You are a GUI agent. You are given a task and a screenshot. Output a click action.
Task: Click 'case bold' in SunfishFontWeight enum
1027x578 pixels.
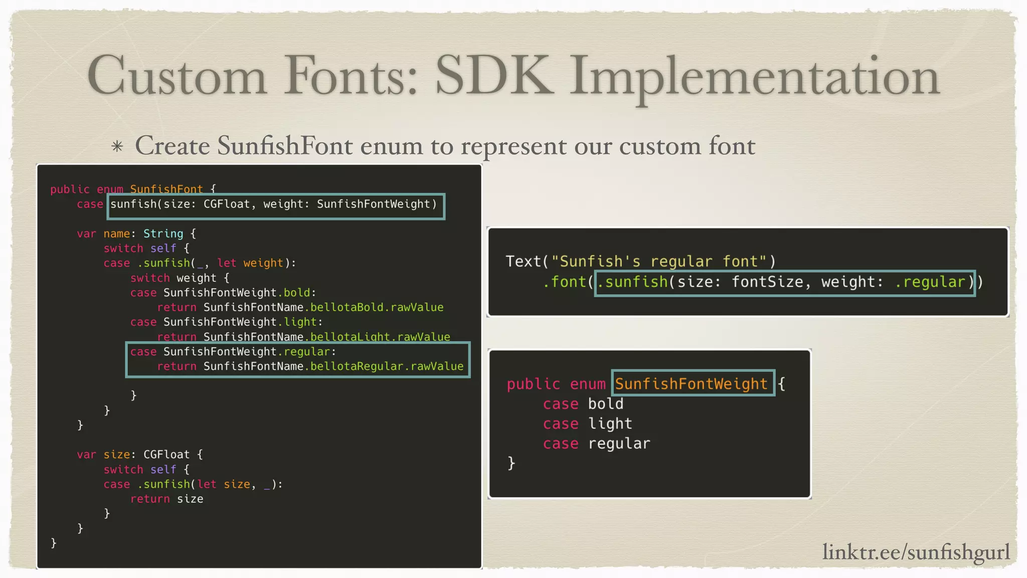click(x=583, y=404)
